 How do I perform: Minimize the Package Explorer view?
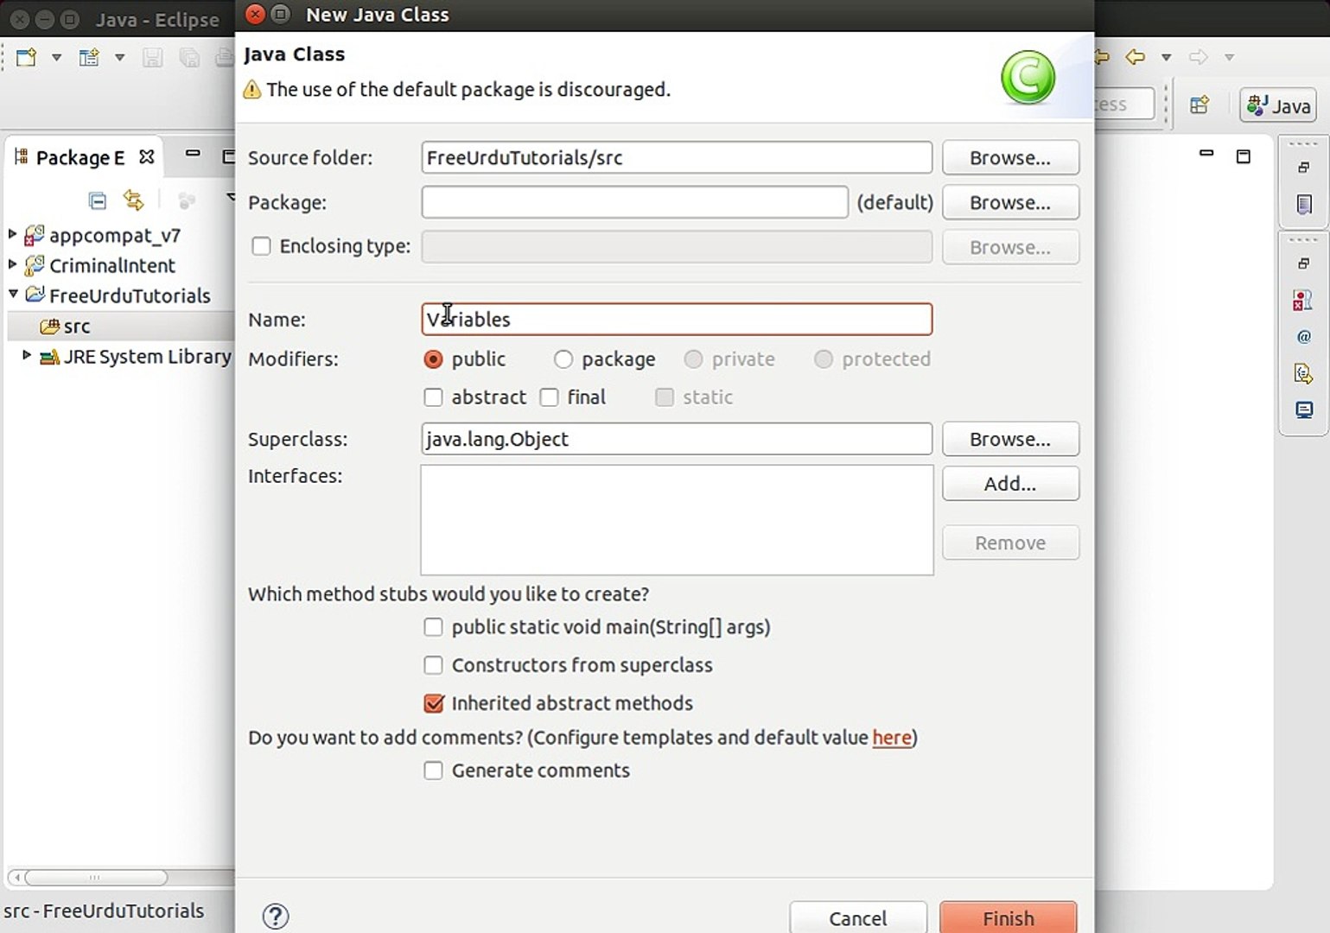(x=193, y=154)
